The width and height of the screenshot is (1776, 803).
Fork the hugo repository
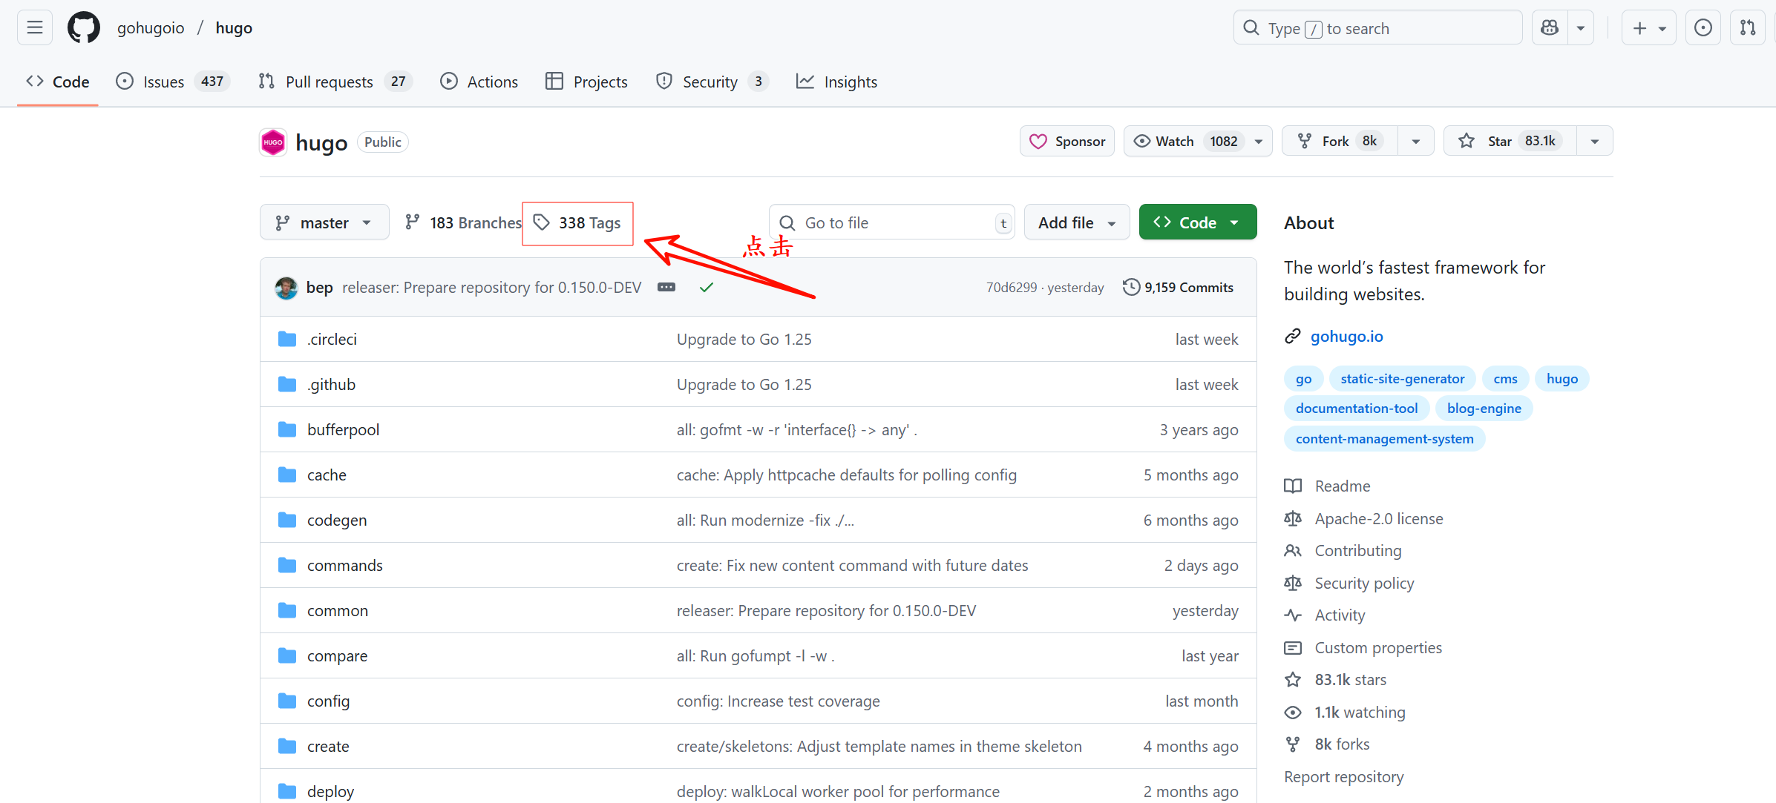[1340, 141]
